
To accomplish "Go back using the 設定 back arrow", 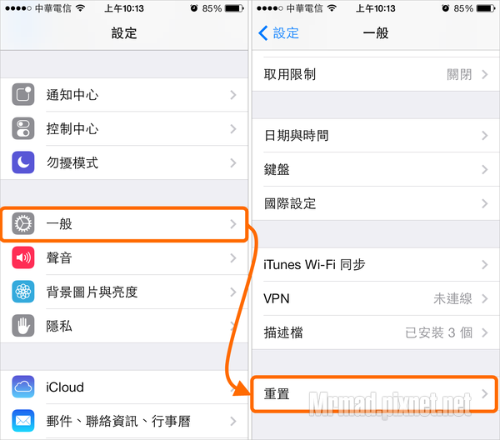I will [x=278, y=33].
